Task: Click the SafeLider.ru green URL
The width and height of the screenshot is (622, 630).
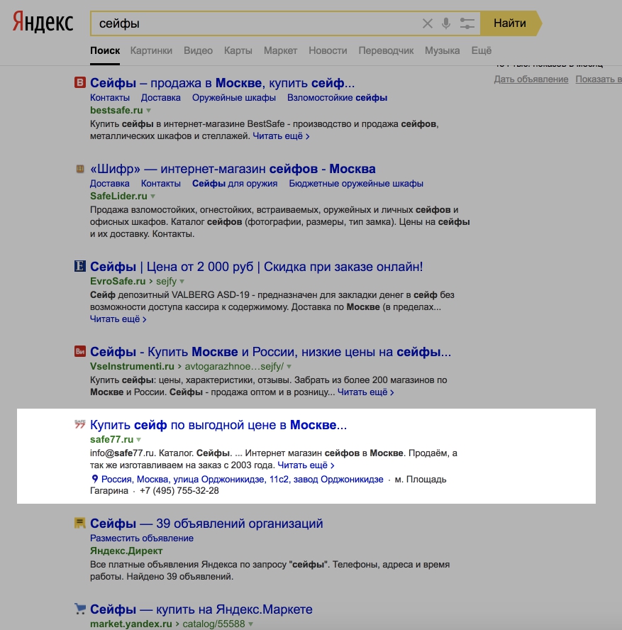Action: point(118,196)
